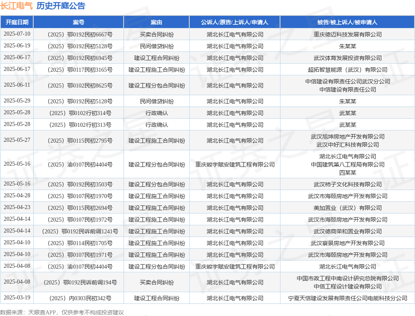The height and width of the screenshot is (316, 415).
Task: Click the 公诉人/原告/上诉人/申请人 column header
Action: pos(235,22)
